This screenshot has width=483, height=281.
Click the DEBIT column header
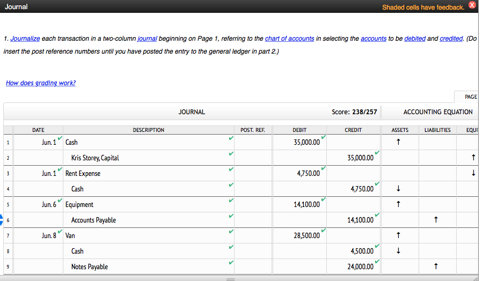[x=299, y=130]
